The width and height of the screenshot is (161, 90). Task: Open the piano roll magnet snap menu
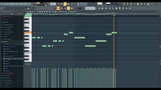[x=30, y=12]
